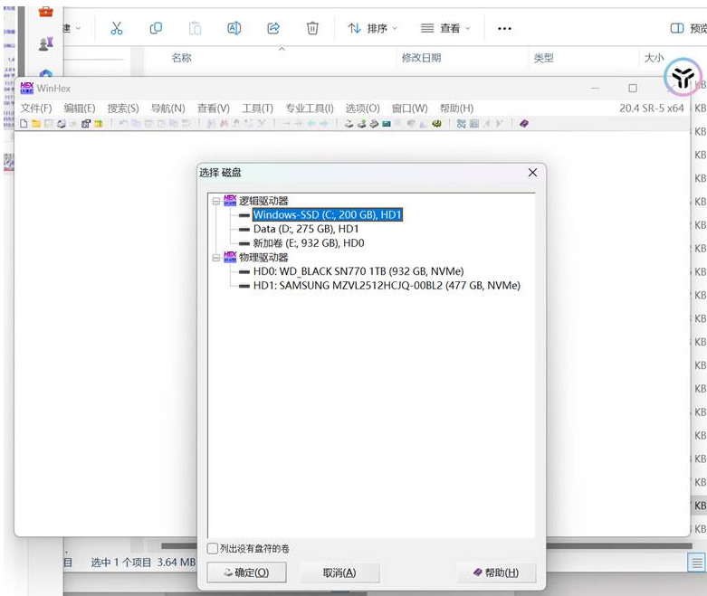Image resolution: width=707 pixels, height=596 pixels.
Task: Click the Copy icon in Explorer toolbar
Action: pos(156,28)
